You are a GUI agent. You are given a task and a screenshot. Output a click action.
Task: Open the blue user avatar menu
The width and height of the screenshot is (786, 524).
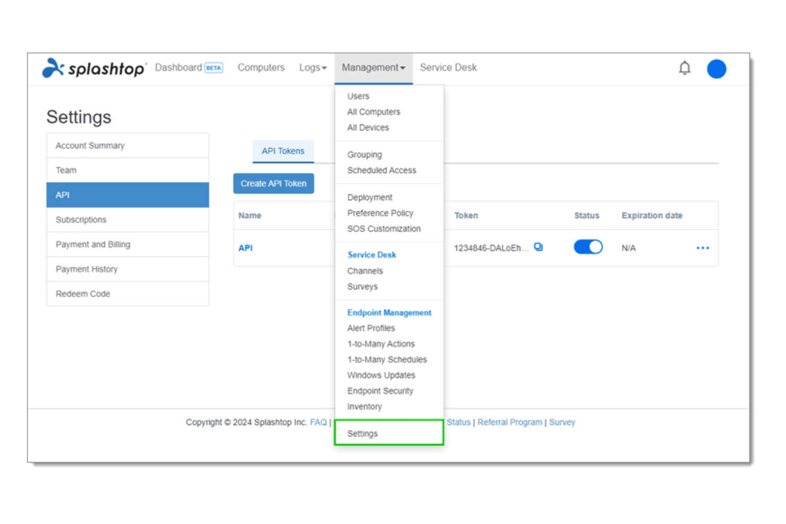tap(716, 69)
